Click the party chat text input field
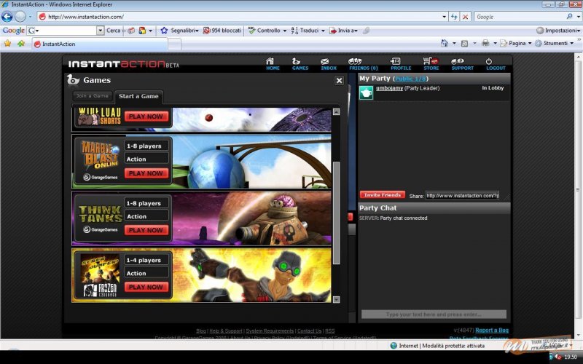The height and width of the screenshot is (364, 583). pos(434,314)
